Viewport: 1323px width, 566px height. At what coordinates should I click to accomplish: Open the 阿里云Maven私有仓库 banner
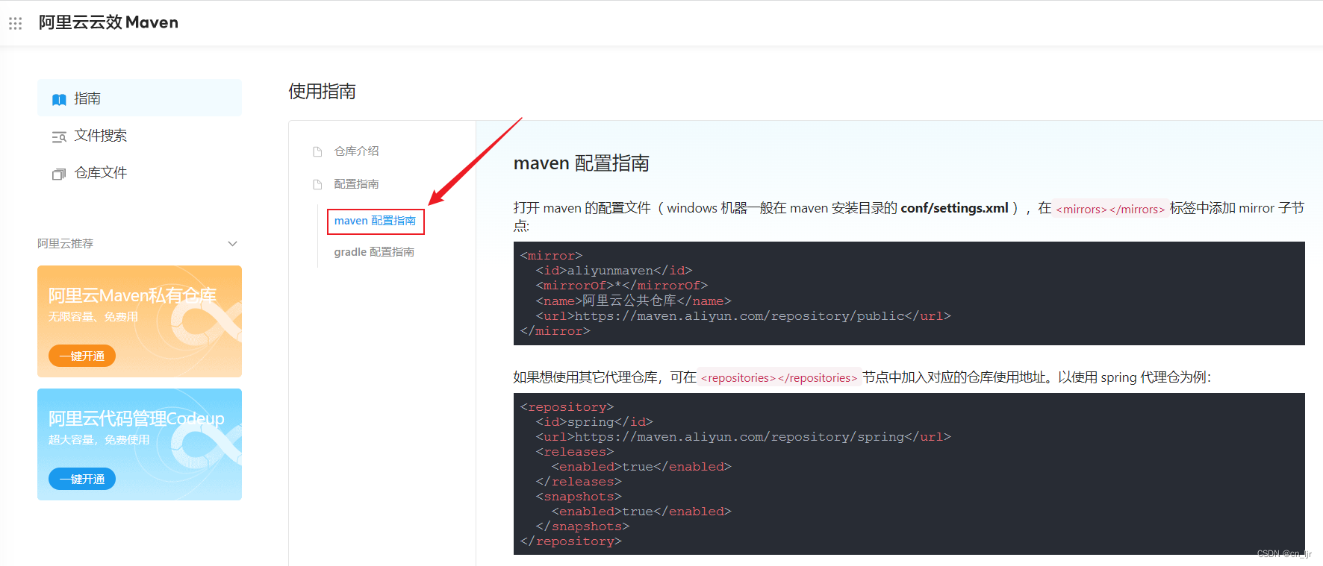tap(140, 321)
